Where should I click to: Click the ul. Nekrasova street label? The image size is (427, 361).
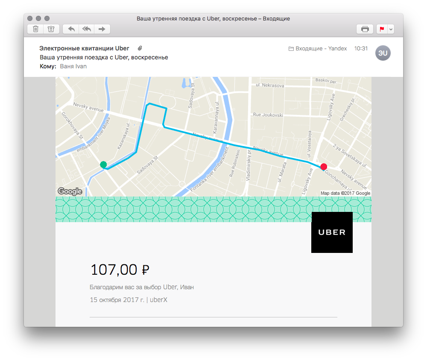(270, 85)
